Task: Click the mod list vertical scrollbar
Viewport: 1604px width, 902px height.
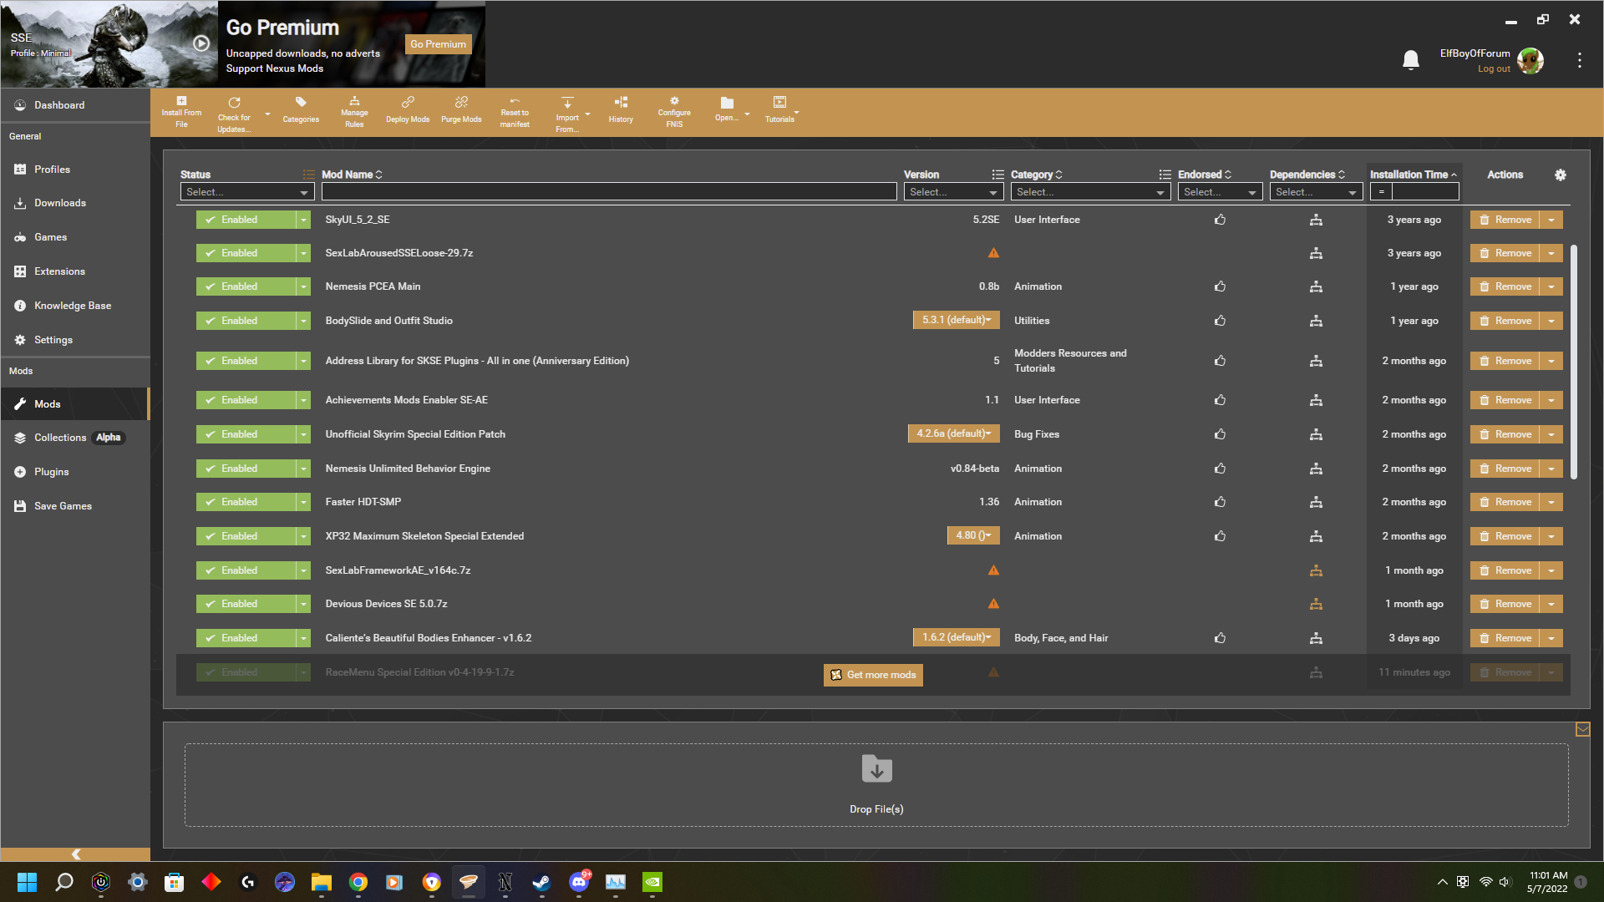Action: coord(1574,362)
